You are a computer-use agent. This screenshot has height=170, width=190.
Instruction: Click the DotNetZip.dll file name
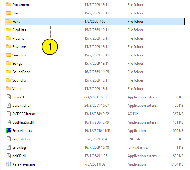coord(23,122)
